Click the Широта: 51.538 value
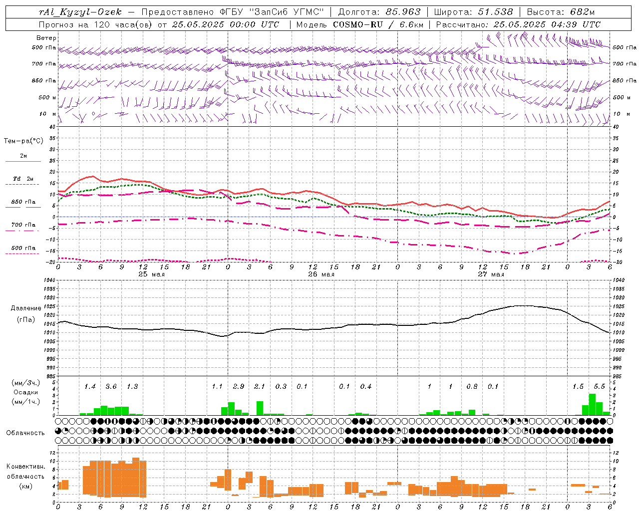Viewport: 639px width, 511px height. [473, 12]
